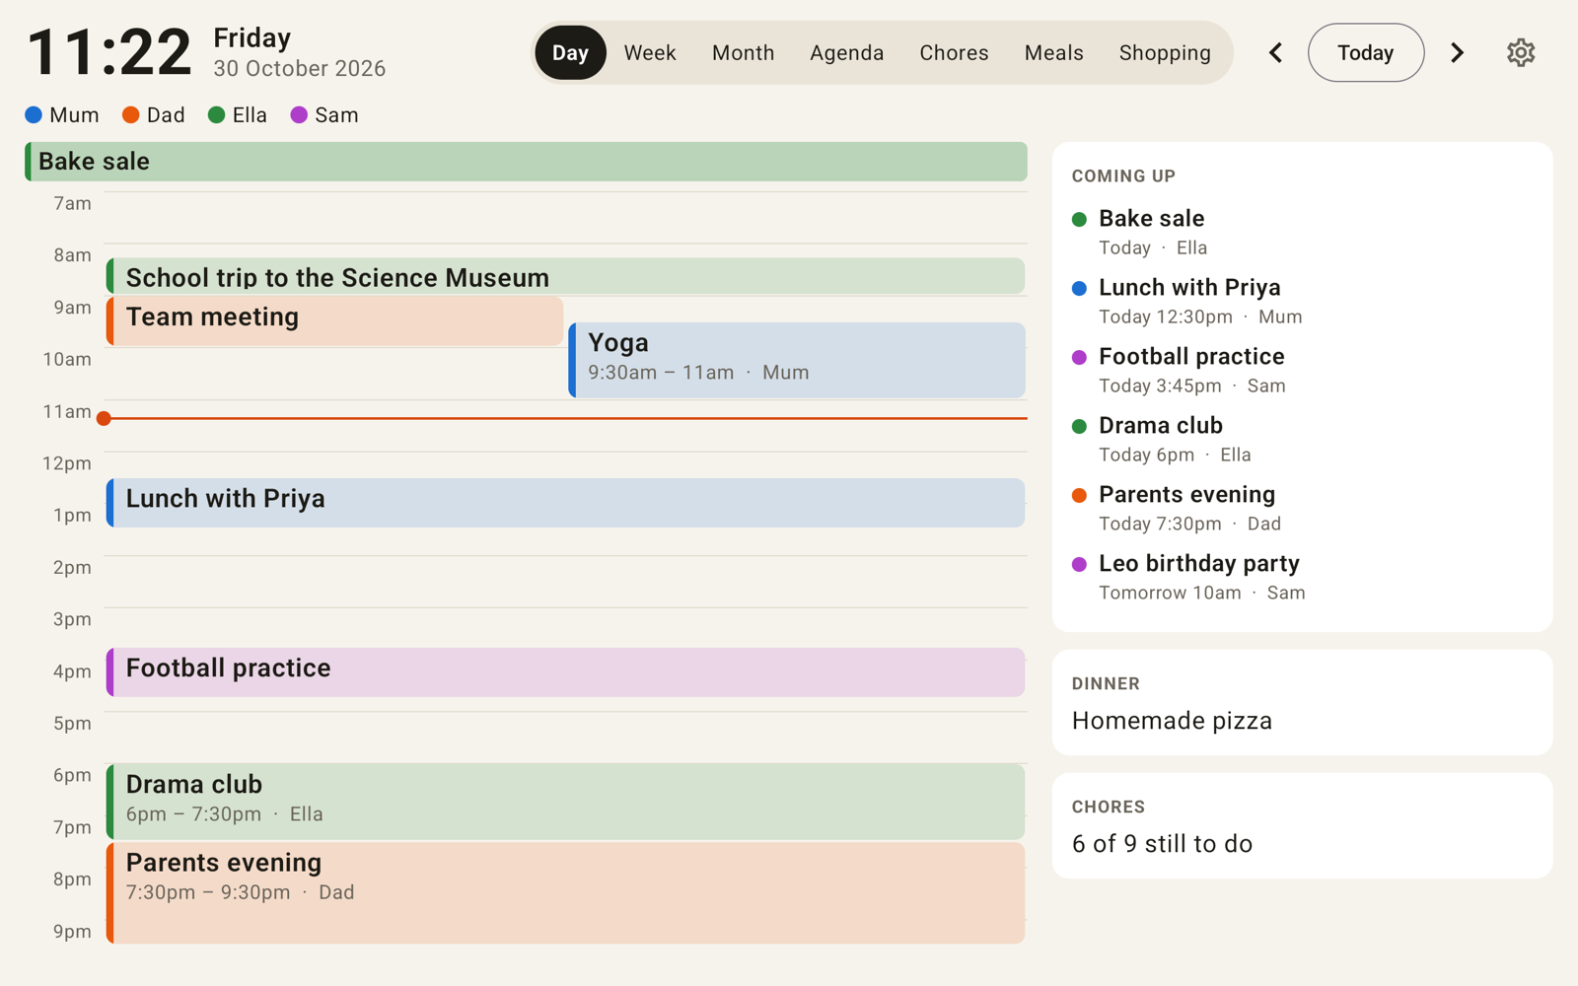This screenshot has height=986, width=1578.
Task: Open the Shopping tab
Action: coord(1165,52)
